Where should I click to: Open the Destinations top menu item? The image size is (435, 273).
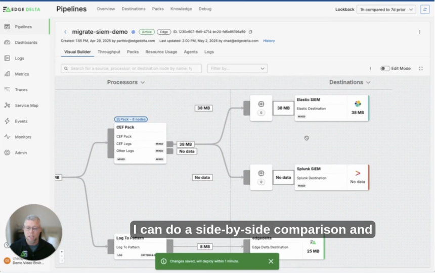[134, 9]
